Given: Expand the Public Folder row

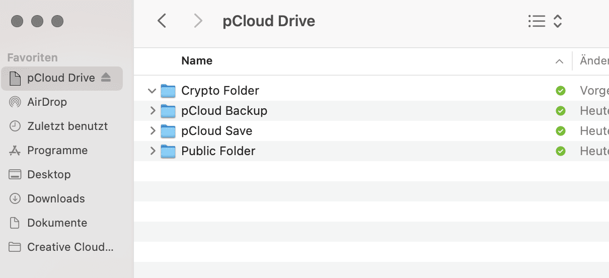Looking at the screenshot, I should (x=153, y=151).
